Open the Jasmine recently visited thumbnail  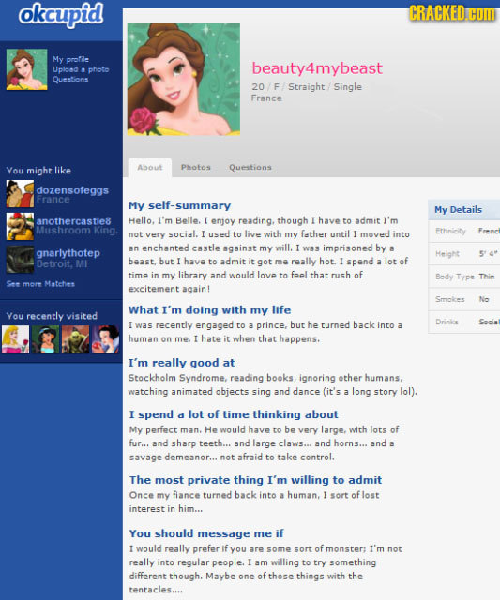(45, 339)
